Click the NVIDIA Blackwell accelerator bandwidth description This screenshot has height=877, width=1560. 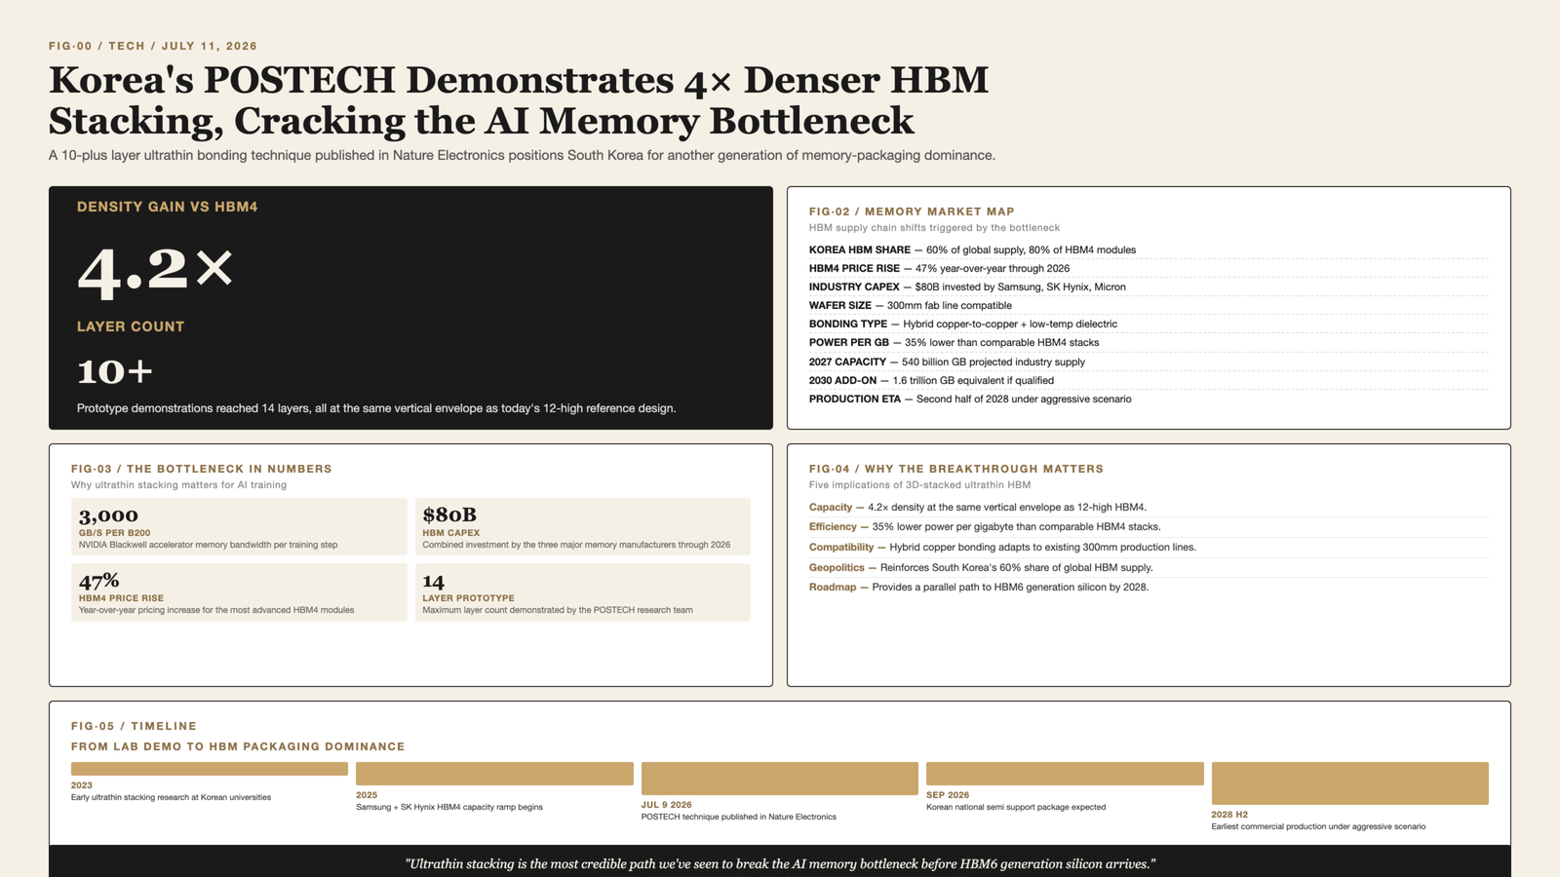click(x=209, y=545)
